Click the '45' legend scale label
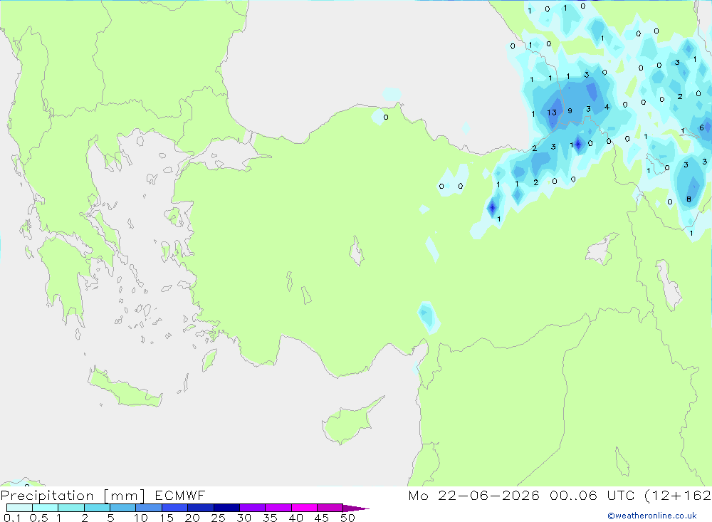This screenshot has width=712, height=522. [x=322, y=518]
